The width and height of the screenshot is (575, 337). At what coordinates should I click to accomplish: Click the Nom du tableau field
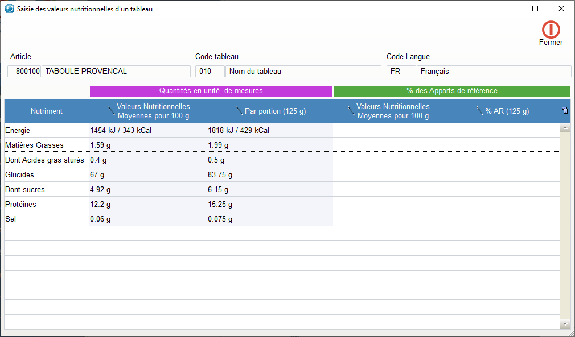tap(303, 72)
